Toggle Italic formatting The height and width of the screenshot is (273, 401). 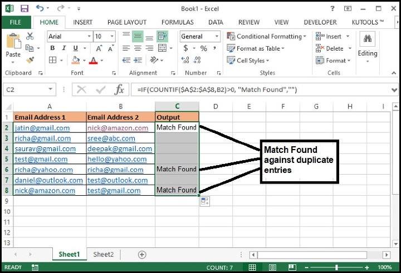tap(64, 48)
